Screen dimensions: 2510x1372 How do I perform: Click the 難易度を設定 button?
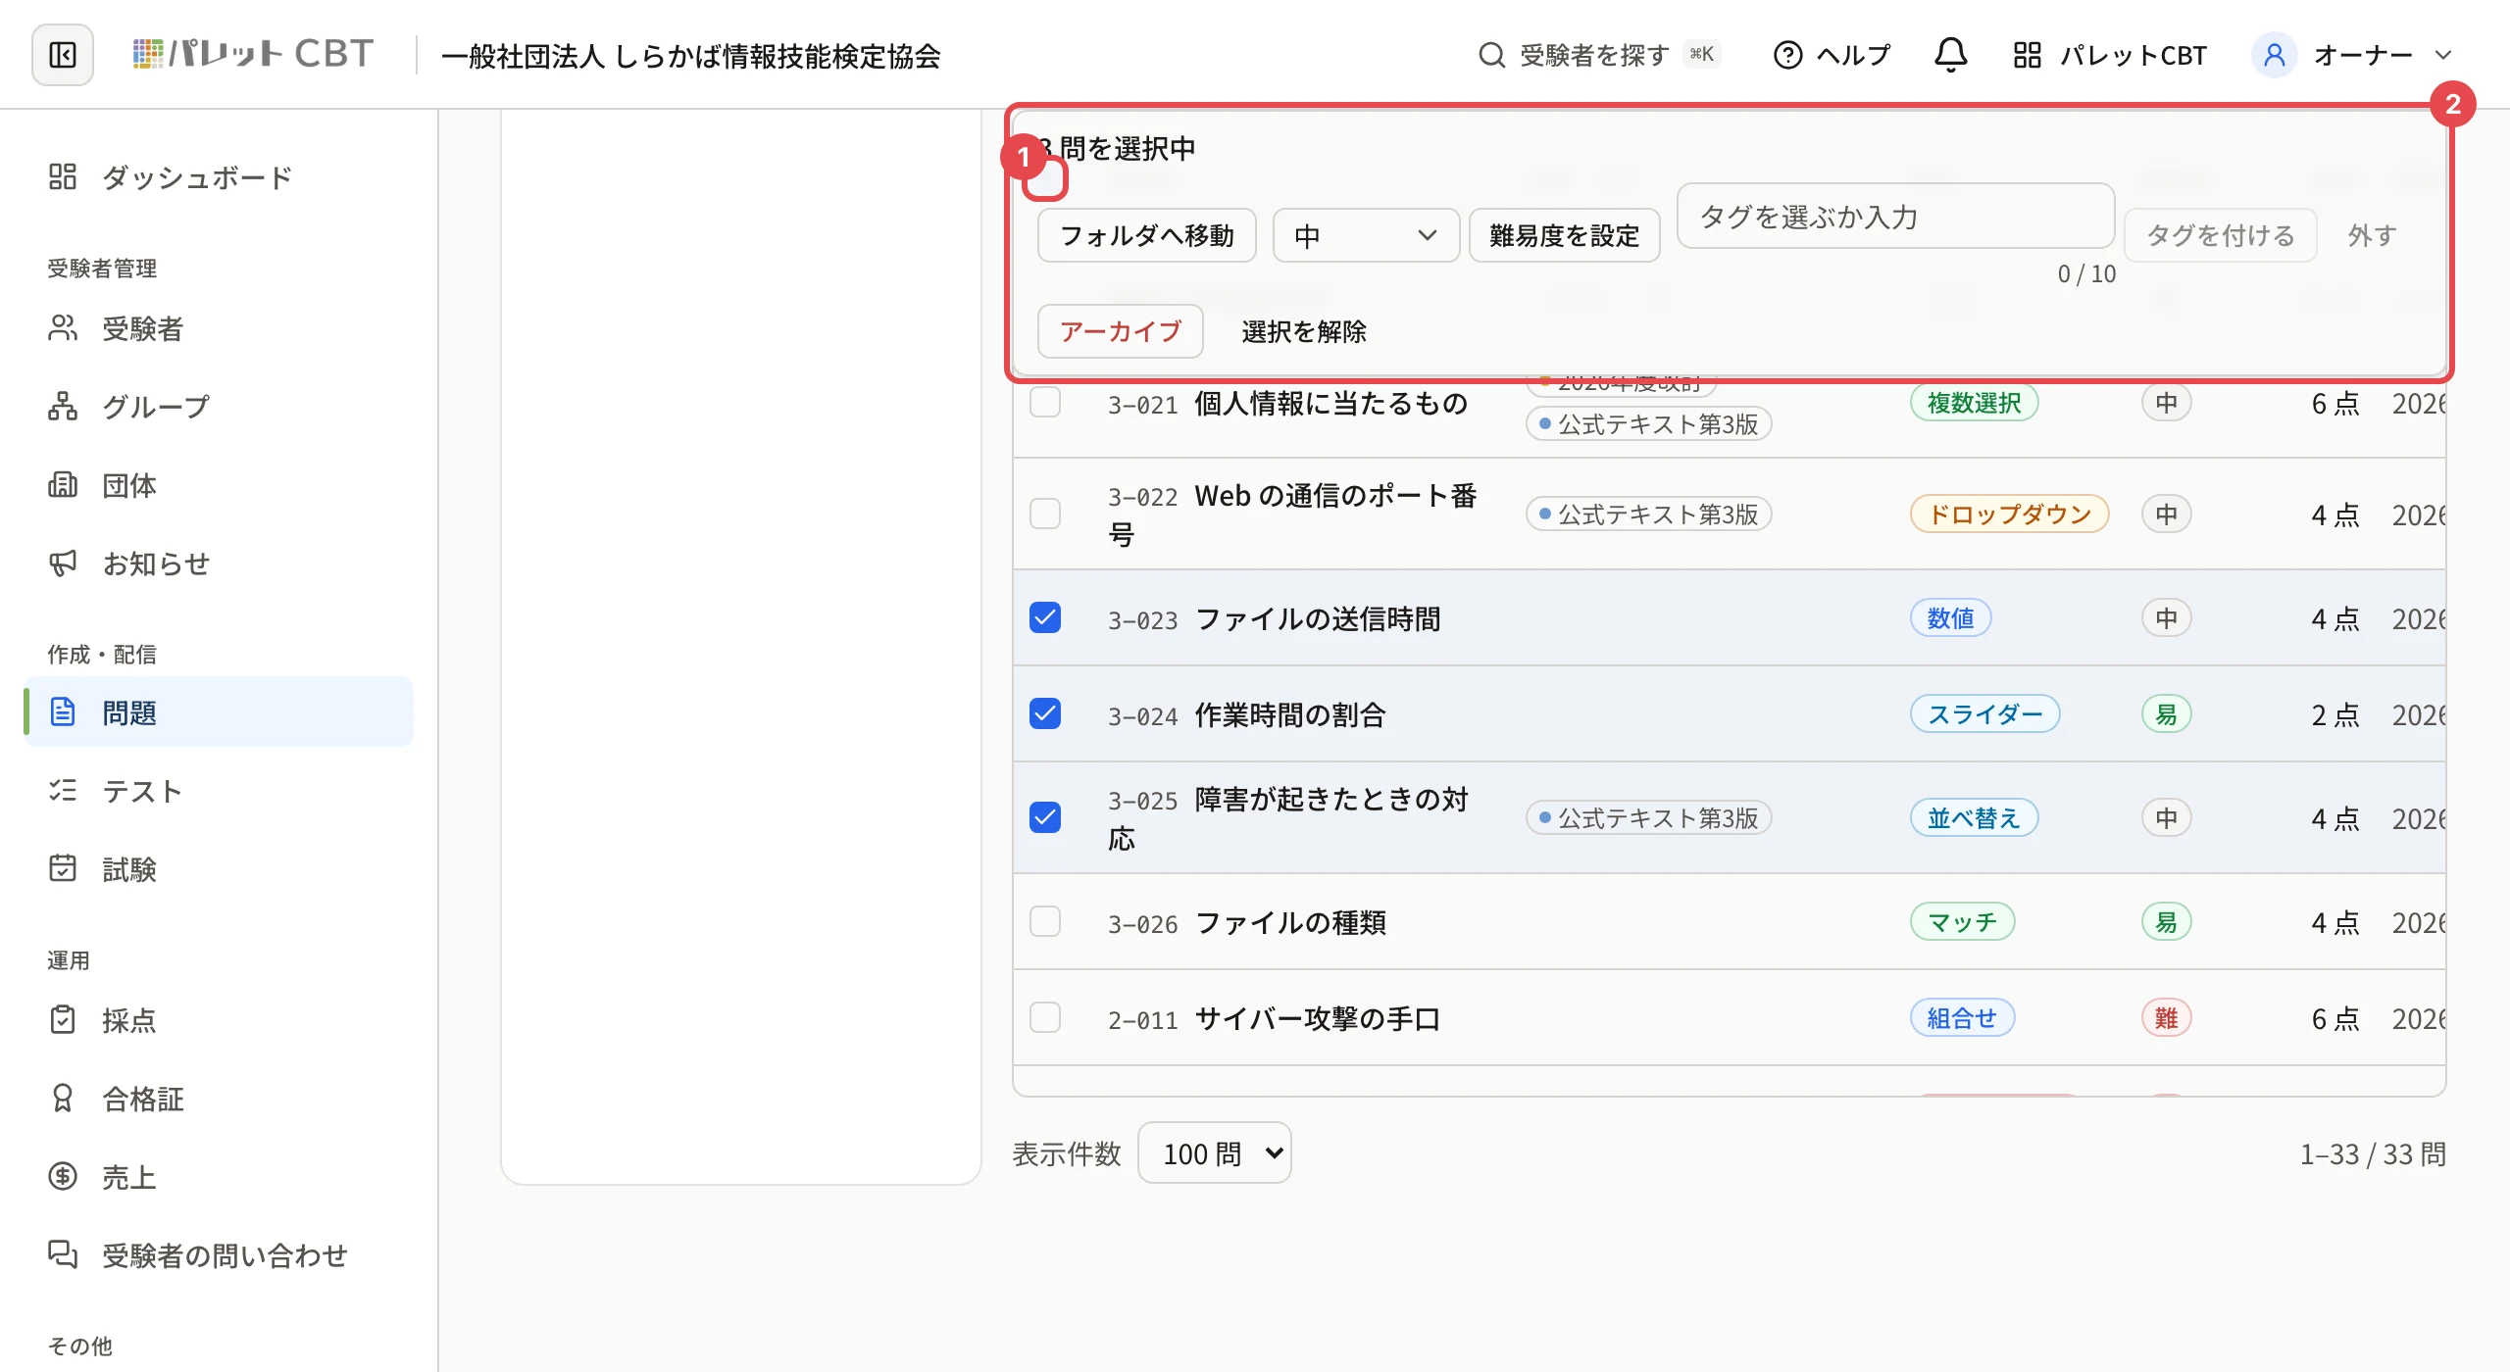[1564, 236]
